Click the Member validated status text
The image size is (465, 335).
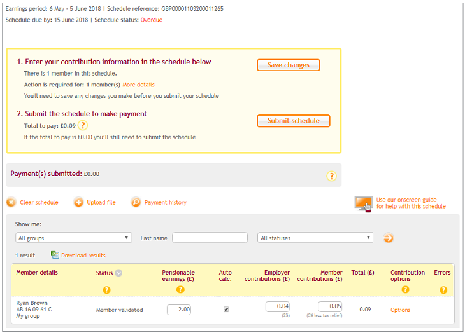point(119,310)
